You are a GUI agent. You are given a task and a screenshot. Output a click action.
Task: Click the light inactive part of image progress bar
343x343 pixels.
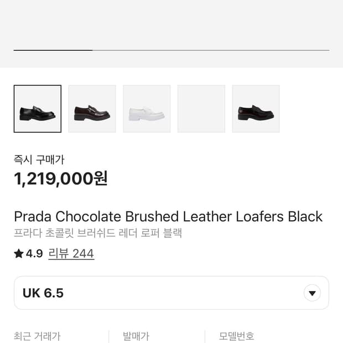[x=210, y=50]
